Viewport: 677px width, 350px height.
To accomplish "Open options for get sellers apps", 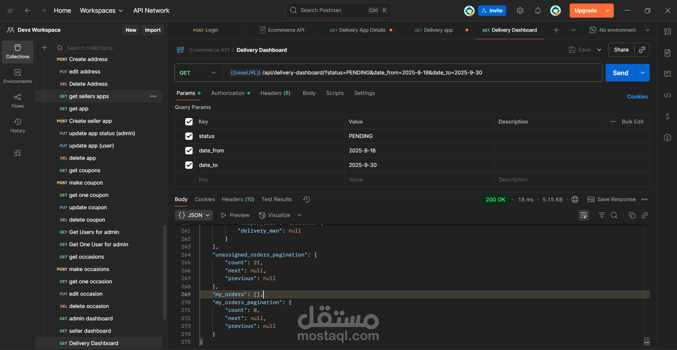I will 153,96.
